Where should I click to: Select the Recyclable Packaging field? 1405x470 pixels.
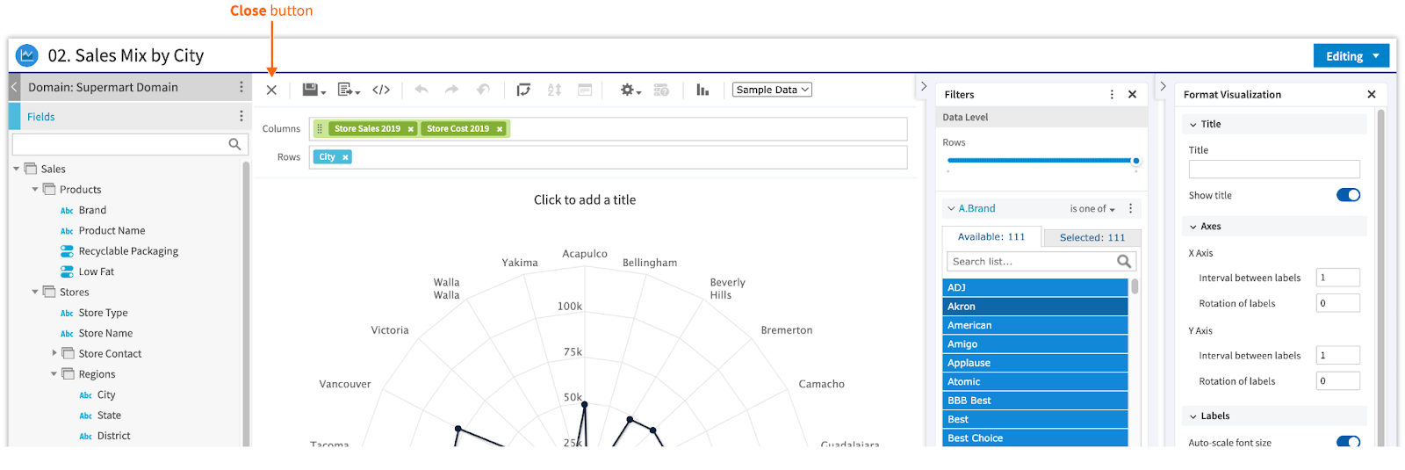pyautogui.click(x=128, y=251)
